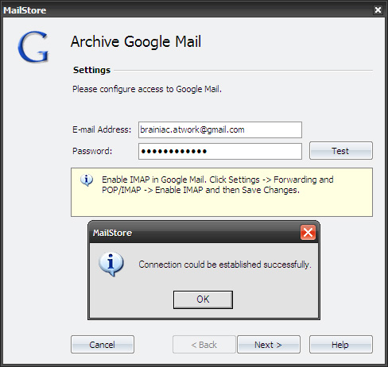The height and width of the screenshot is (367, 388).
Task: Confirm the success message with the OK button
Action: (203, 299)
